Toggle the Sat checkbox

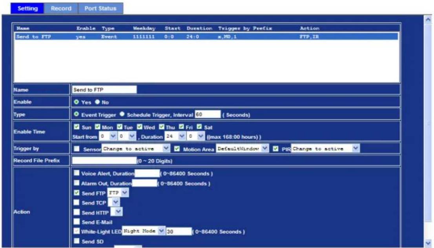coord(199,127)
